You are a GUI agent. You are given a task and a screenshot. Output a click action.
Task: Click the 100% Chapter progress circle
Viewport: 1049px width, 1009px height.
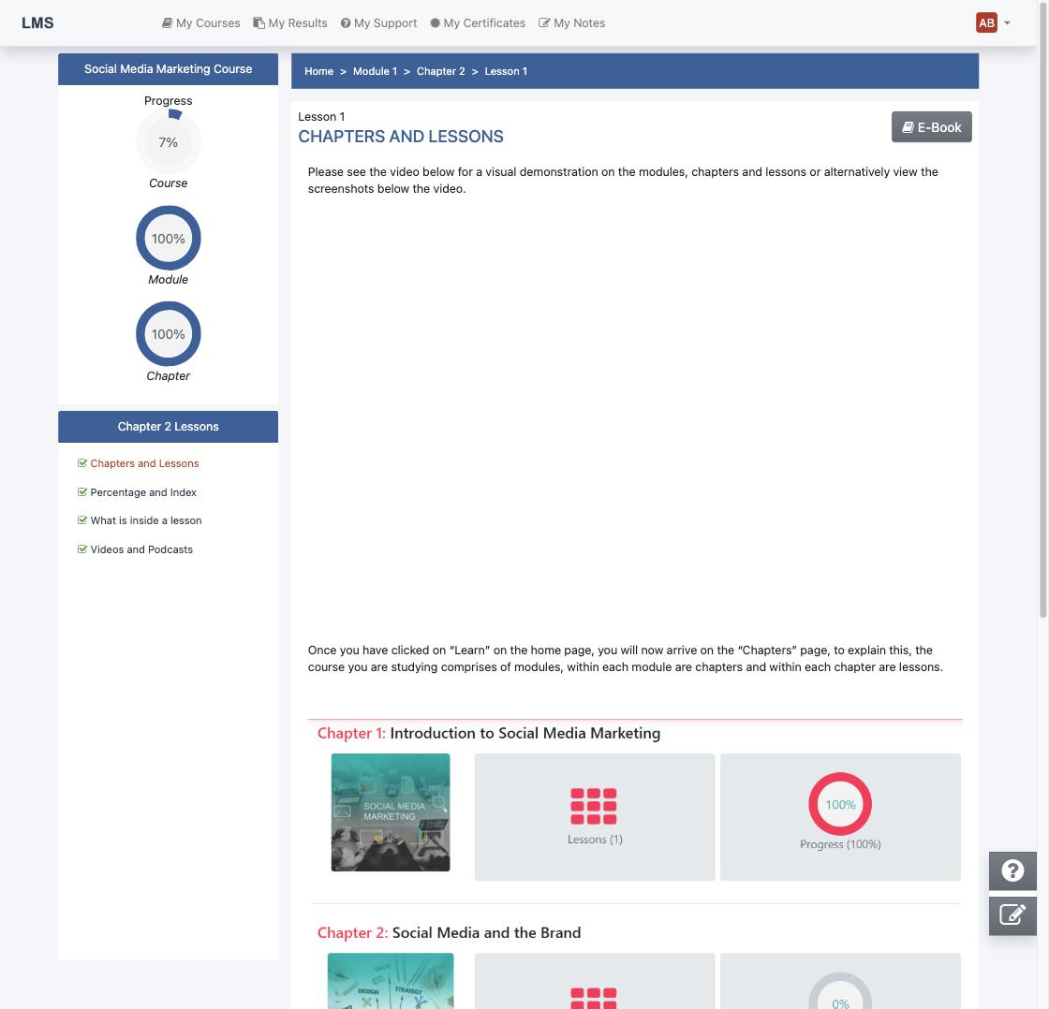[168, 333]
